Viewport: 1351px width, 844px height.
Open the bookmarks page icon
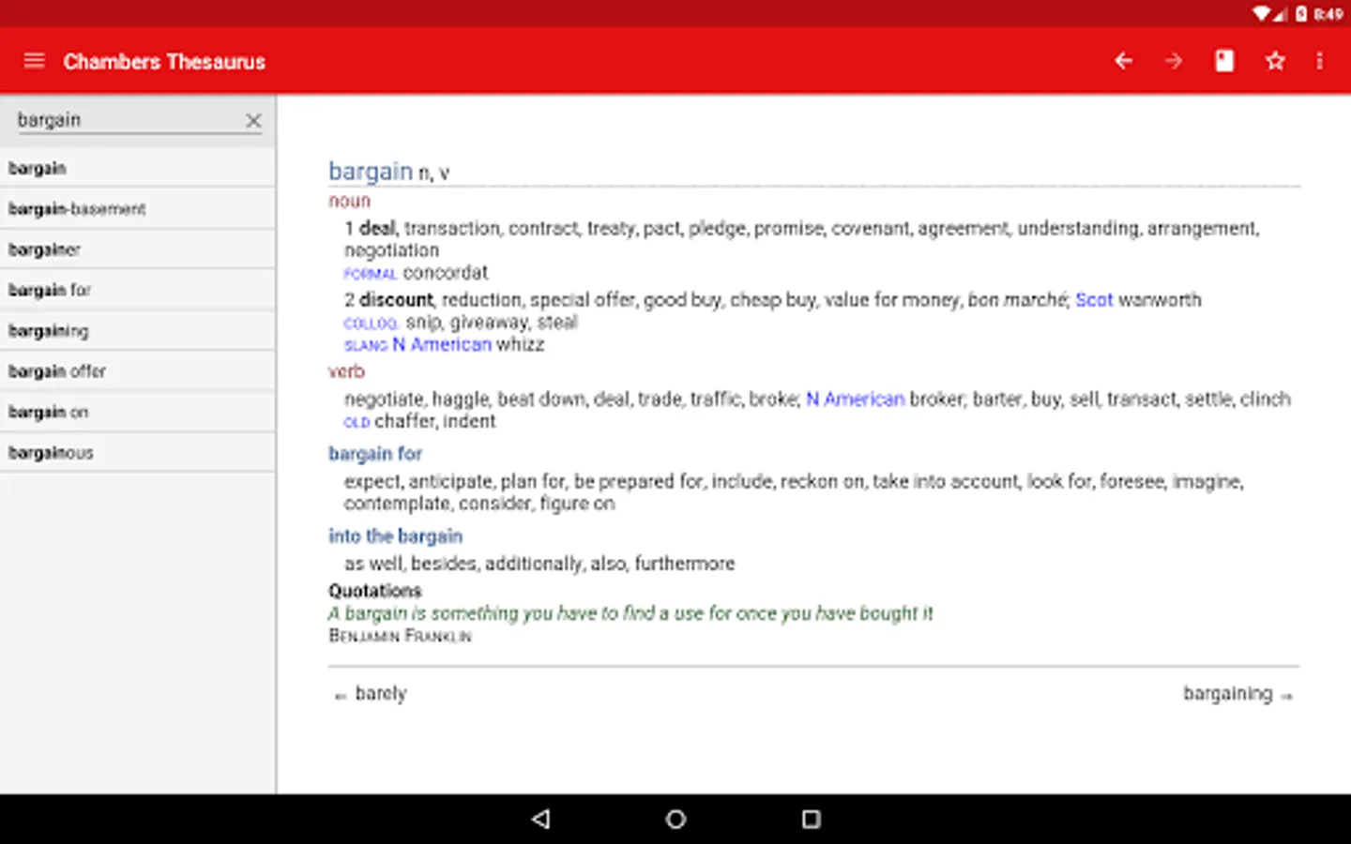coord(1224,61)
